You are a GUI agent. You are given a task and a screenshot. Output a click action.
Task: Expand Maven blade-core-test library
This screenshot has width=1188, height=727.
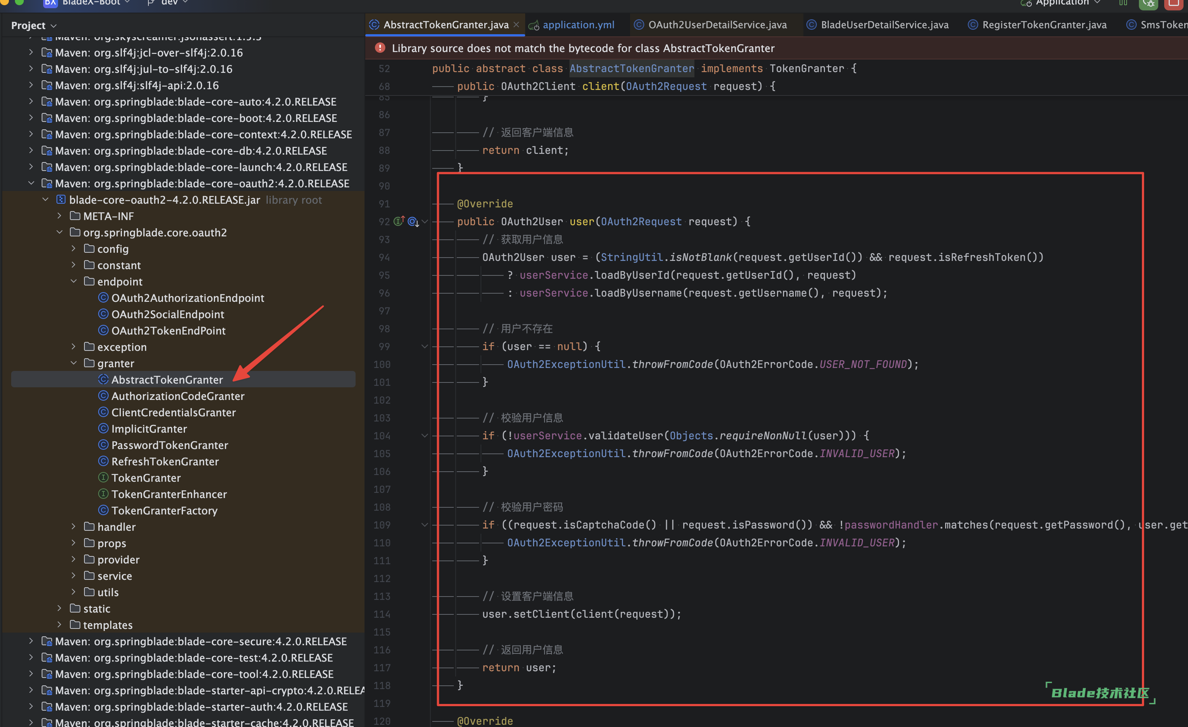click(x=31, y=657)
